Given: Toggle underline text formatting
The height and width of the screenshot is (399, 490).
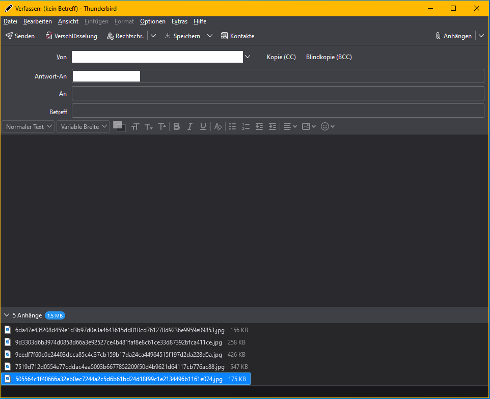Looking at the screenshot, I should click(x=203, y=126).
